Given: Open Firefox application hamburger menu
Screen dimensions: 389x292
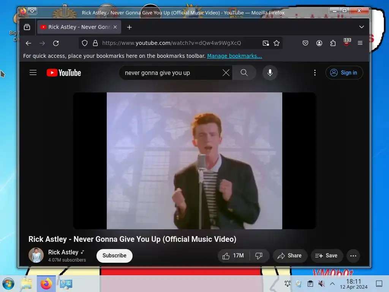Looking at the screenshot, I should (x=360, y=43).
